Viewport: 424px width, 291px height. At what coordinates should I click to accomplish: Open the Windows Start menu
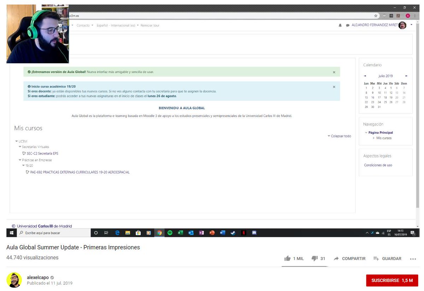[x=11, y=233]
